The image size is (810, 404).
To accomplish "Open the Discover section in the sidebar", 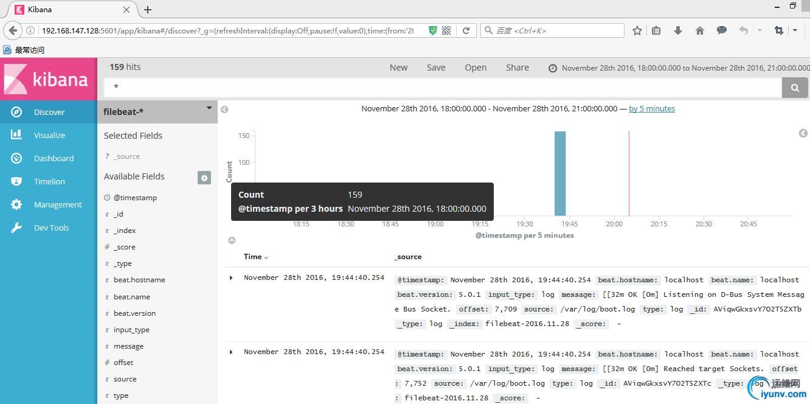I will click(49, 112).
